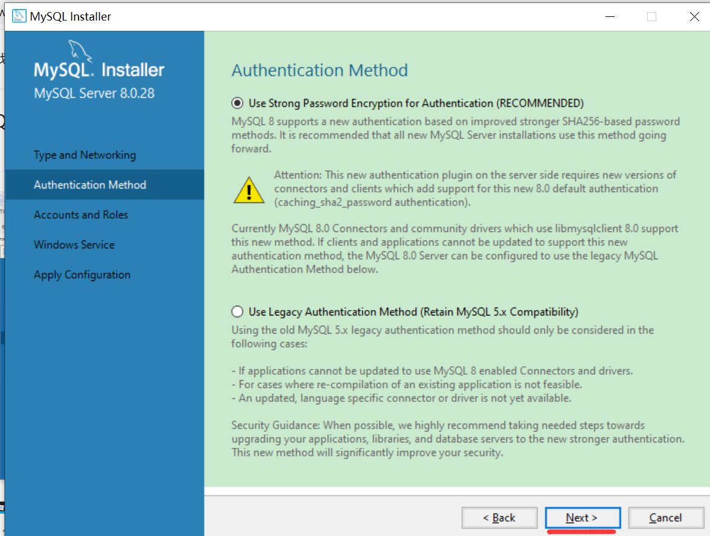Click the MySQL dolphin logo
Viewport: 710px width, 536px height.
pyautogui.click(x=80, y=51)
